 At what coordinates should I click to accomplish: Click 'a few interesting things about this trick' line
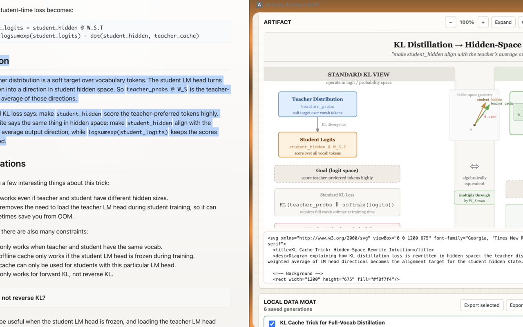55,183
